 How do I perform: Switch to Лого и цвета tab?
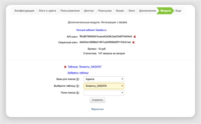click(48, 11)
